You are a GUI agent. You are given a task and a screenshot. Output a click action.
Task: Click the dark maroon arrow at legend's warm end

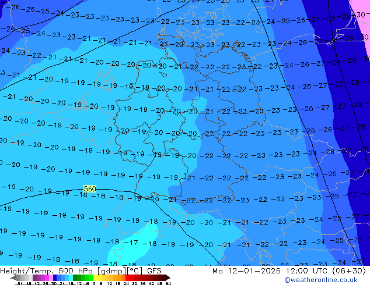[x=167, y=277]
